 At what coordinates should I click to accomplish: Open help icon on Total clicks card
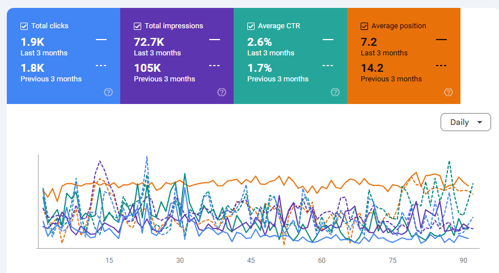tap(108, 92)
